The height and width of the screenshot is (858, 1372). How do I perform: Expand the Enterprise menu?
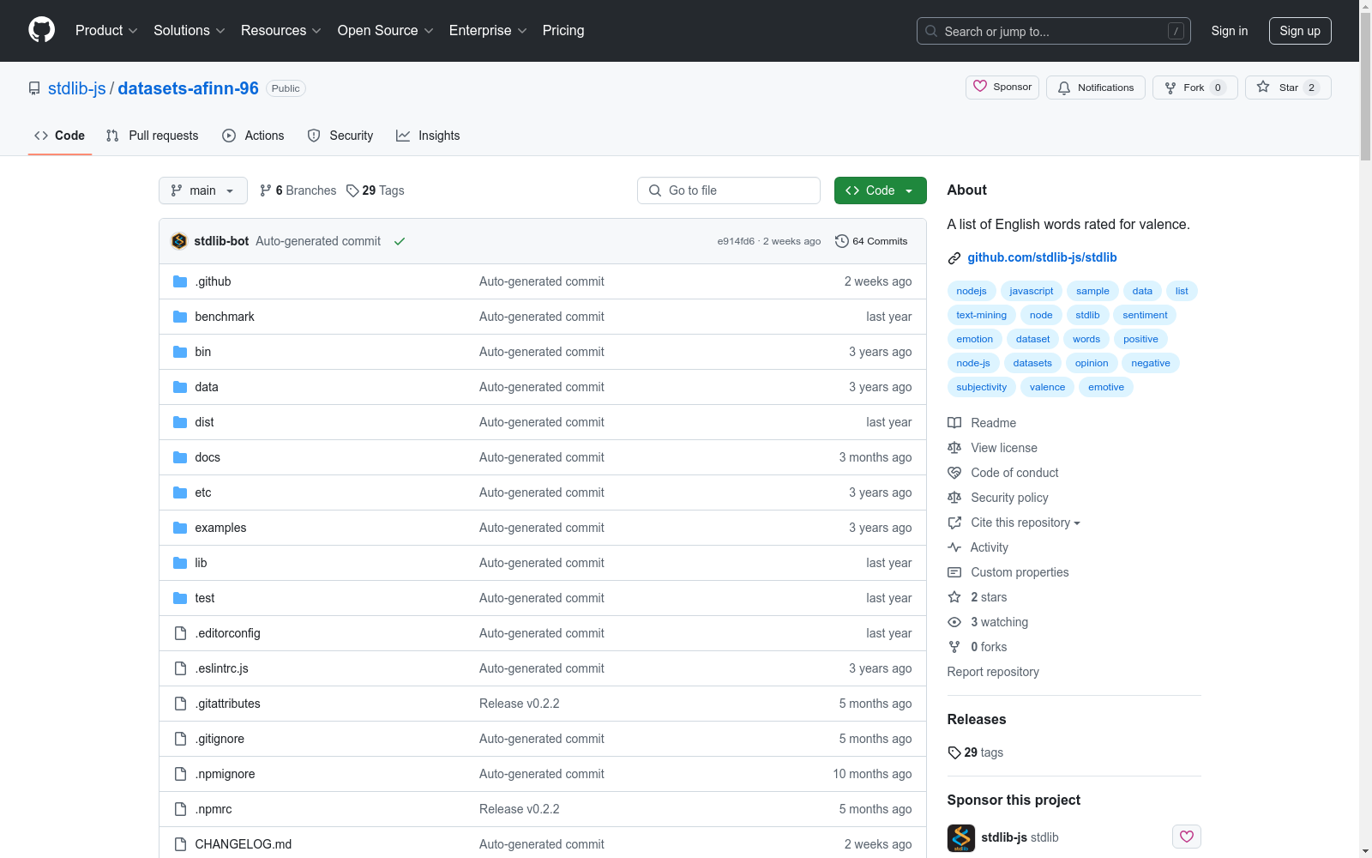coord(488,30)
